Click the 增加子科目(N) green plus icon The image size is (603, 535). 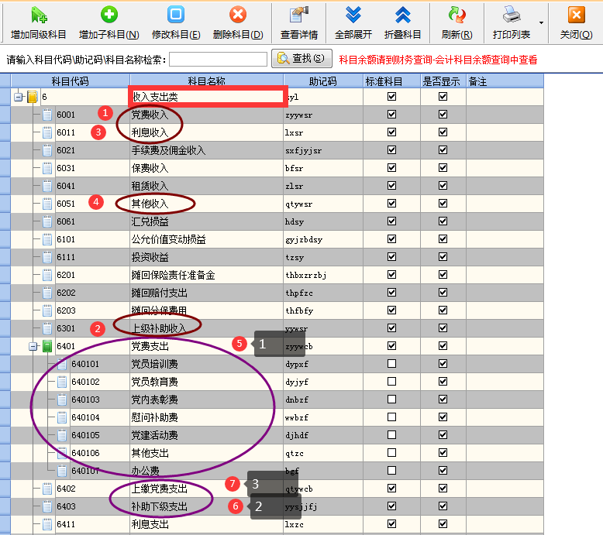click(x=109, y=15)
